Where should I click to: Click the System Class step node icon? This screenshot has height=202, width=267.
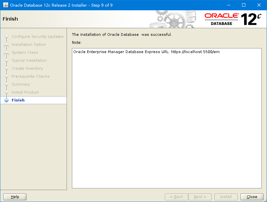pos(6,53)
